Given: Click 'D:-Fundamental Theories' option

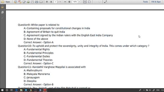Looking at the screenshot, I should [38, 60].
